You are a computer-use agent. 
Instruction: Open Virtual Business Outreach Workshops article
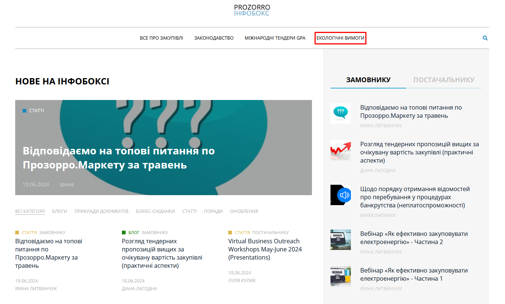click(x=265, y=249)
